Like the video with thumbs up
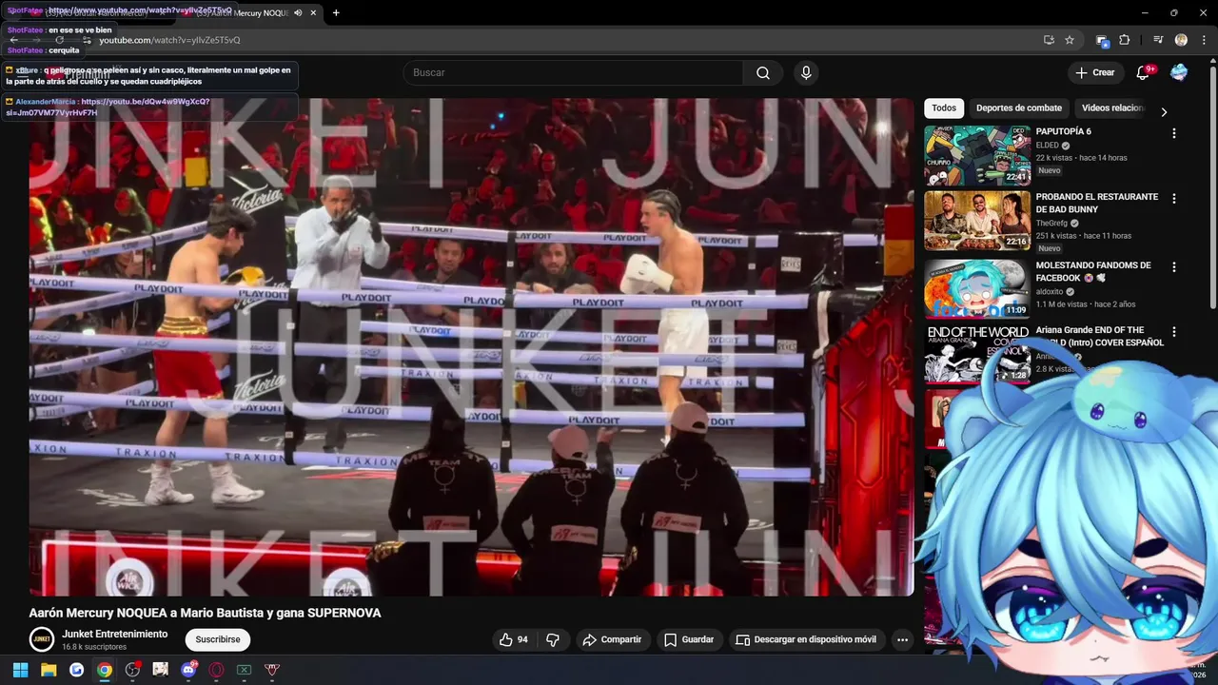This screenshot has width=1218, height=685. 515,639
